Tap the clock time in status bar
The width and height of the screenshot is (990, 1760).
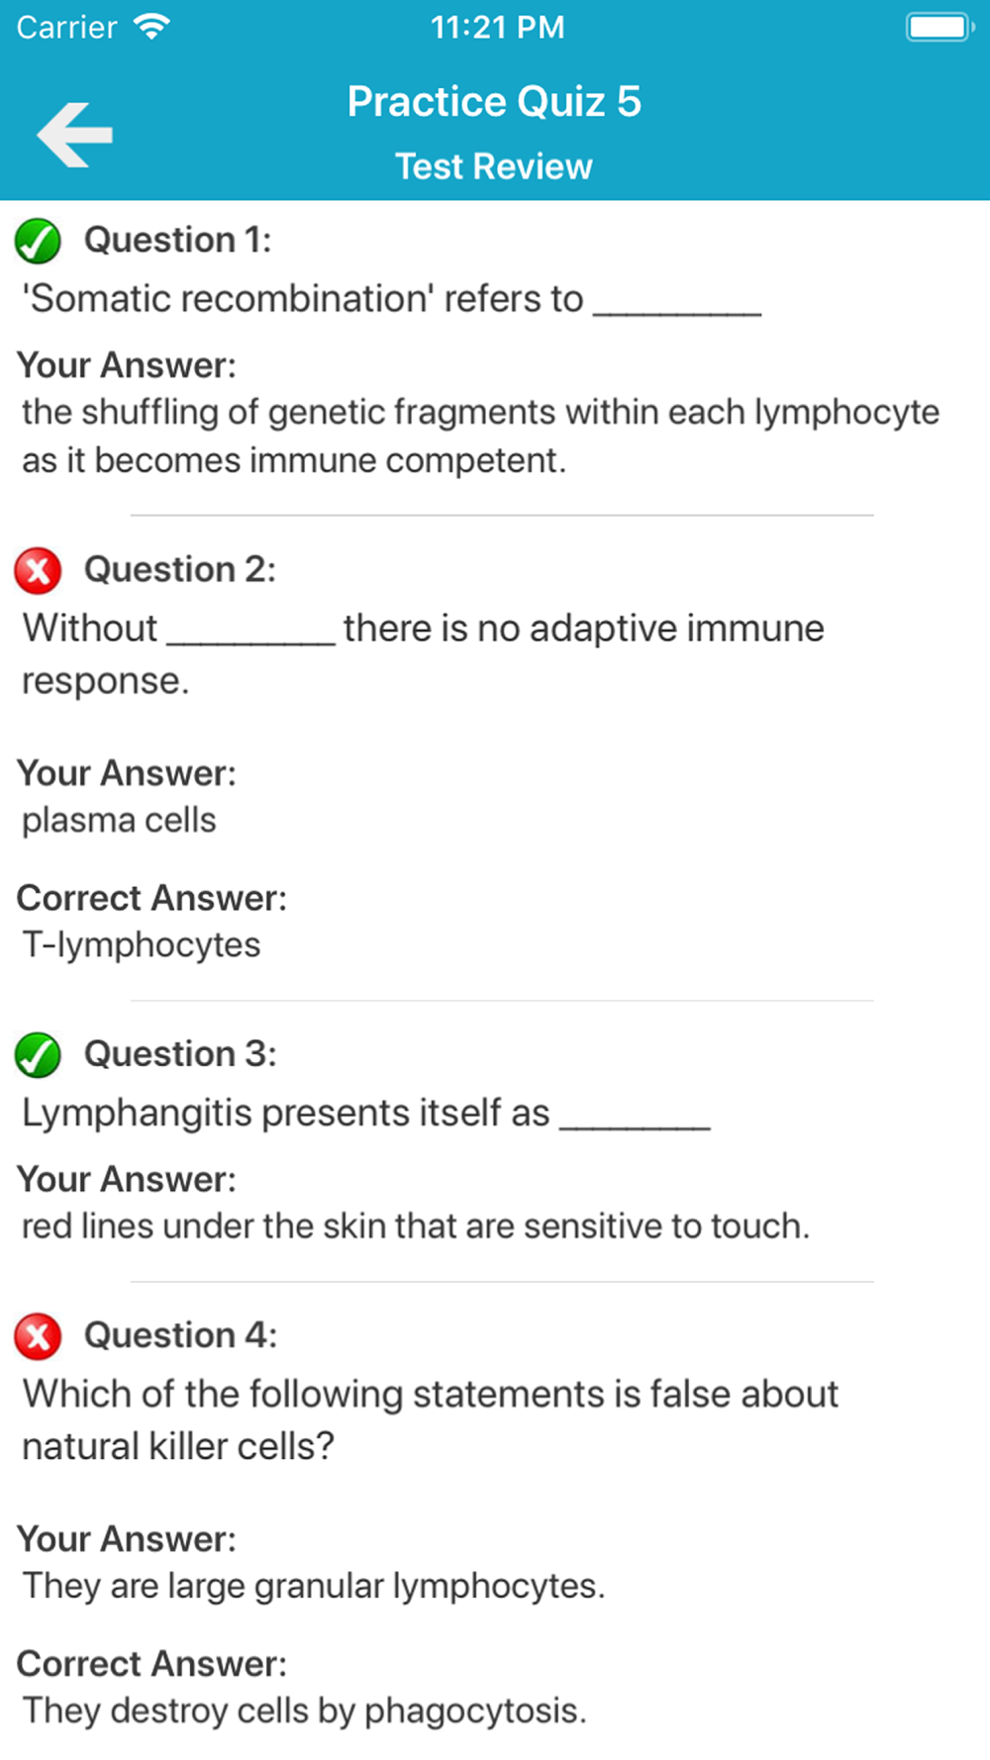(497, 27)
